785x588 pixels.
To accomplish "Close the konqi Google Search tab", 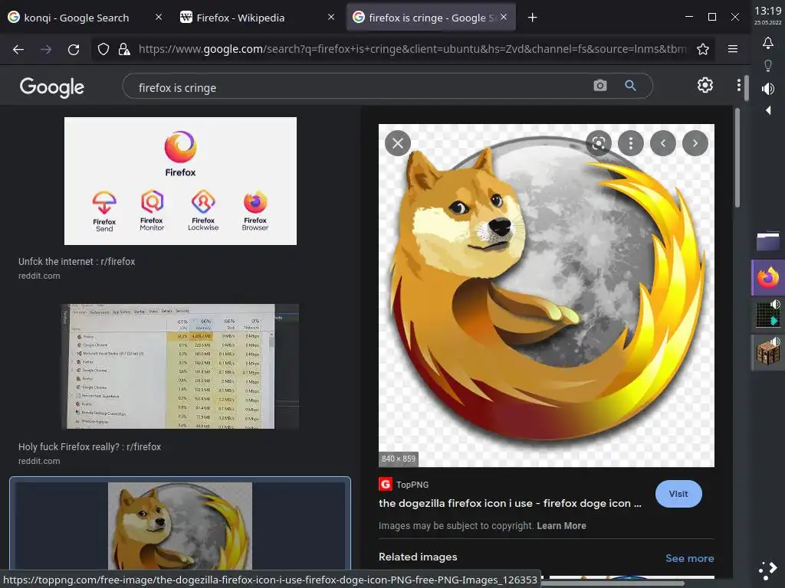I will (158, 18).
